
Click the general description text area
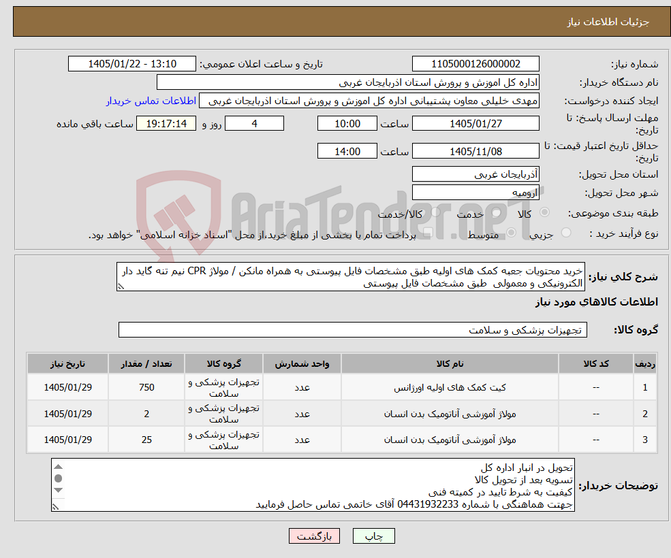tap(350, 277)
